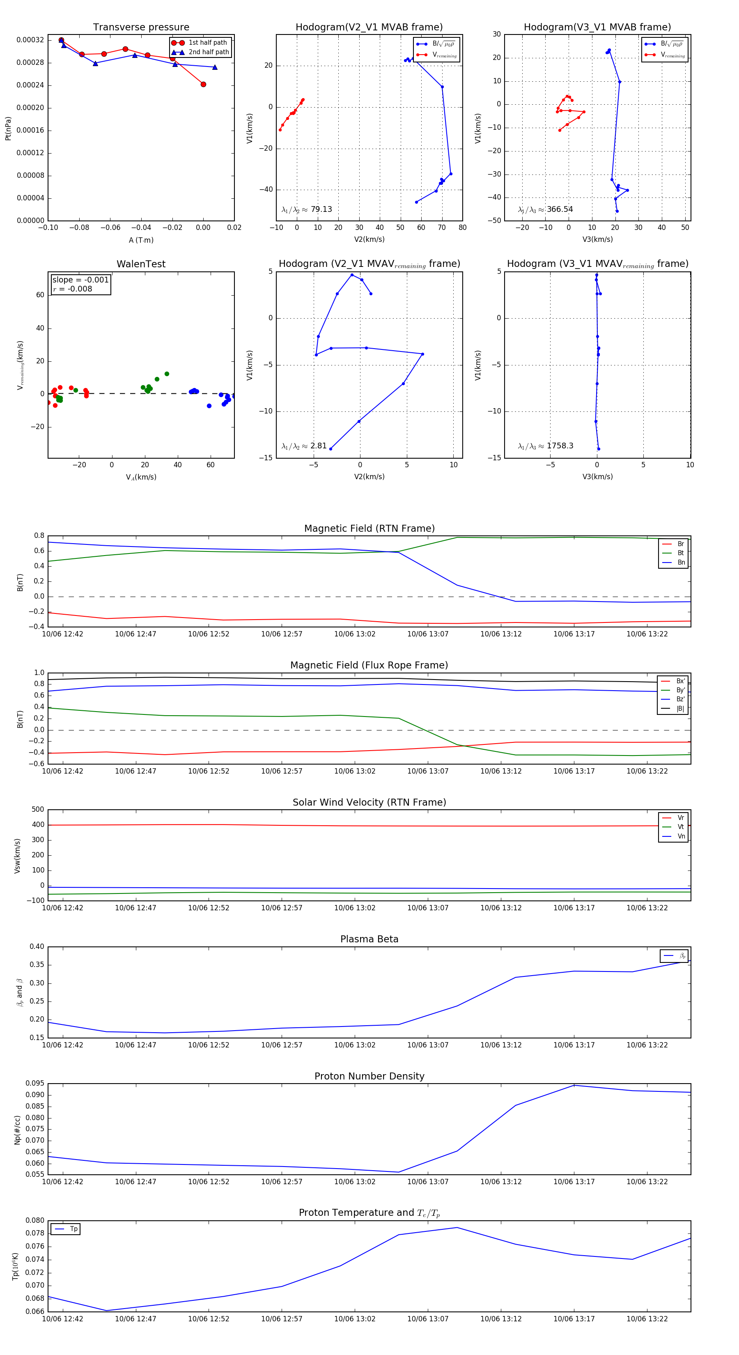The width and height of the screenshot is (739, 1355).
Task: Click the 'Vt' legend entry
Action: 674,827
